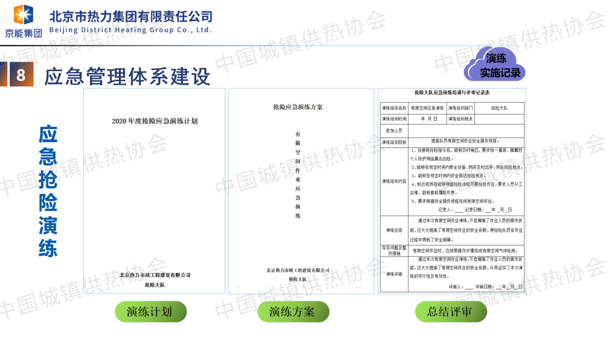Click the 北京市热力集团有限责任公司 company name
Image resolution: width=609 pixels, height=343 pixels.
[x=131, y=17]
